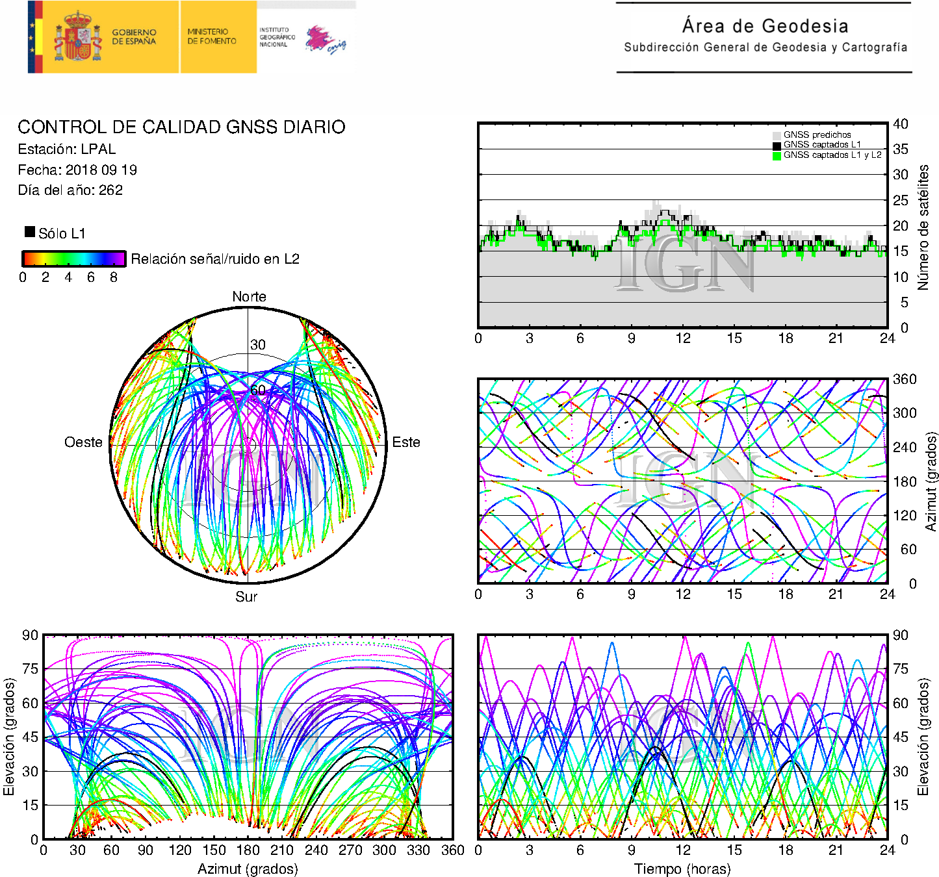Click the black GNSS captados L1 legend marker
The height and width of the screenshot is (877, 939).
pos(777,146)
